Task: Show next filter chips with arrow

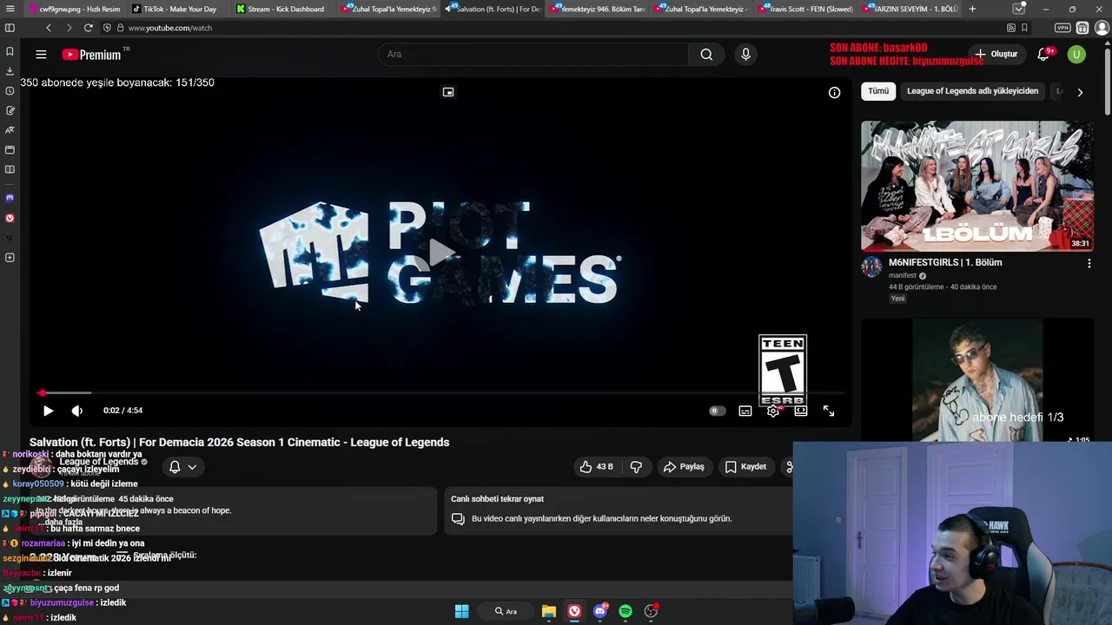Action: (x=1080, y=92)
